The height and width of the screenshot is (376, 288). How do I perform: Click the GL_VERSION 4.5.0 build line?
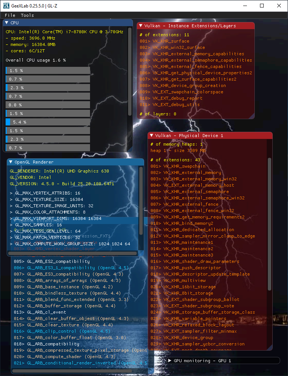tap(62, 184)
